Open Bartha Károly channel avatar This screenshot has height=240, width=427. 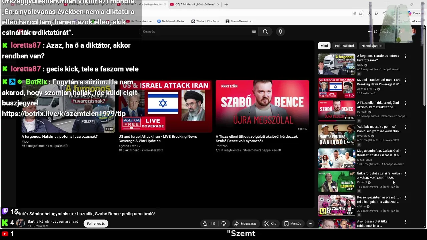(x=21, y=223)
